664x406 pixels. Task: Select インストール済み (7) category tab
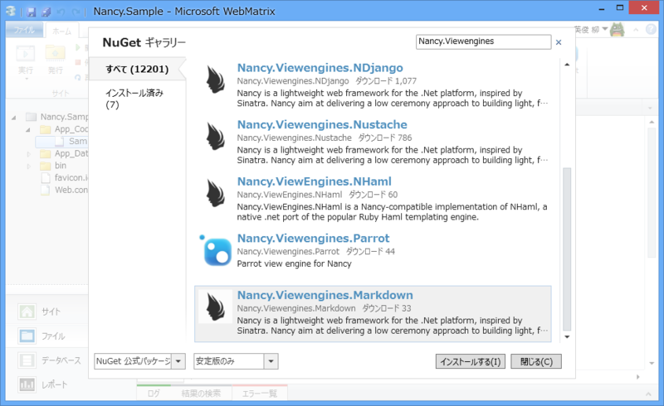(x=134, y=99)
